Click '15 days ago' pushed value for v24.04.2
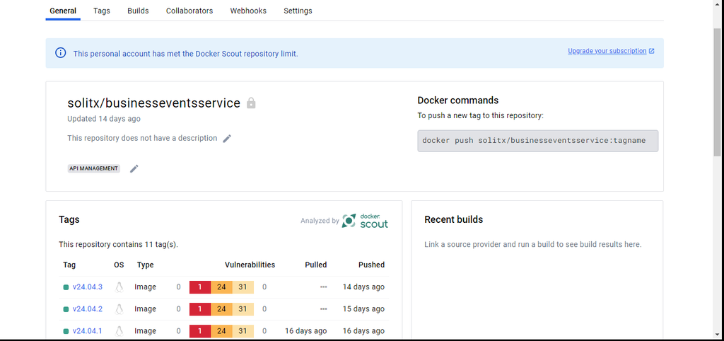 363,309
